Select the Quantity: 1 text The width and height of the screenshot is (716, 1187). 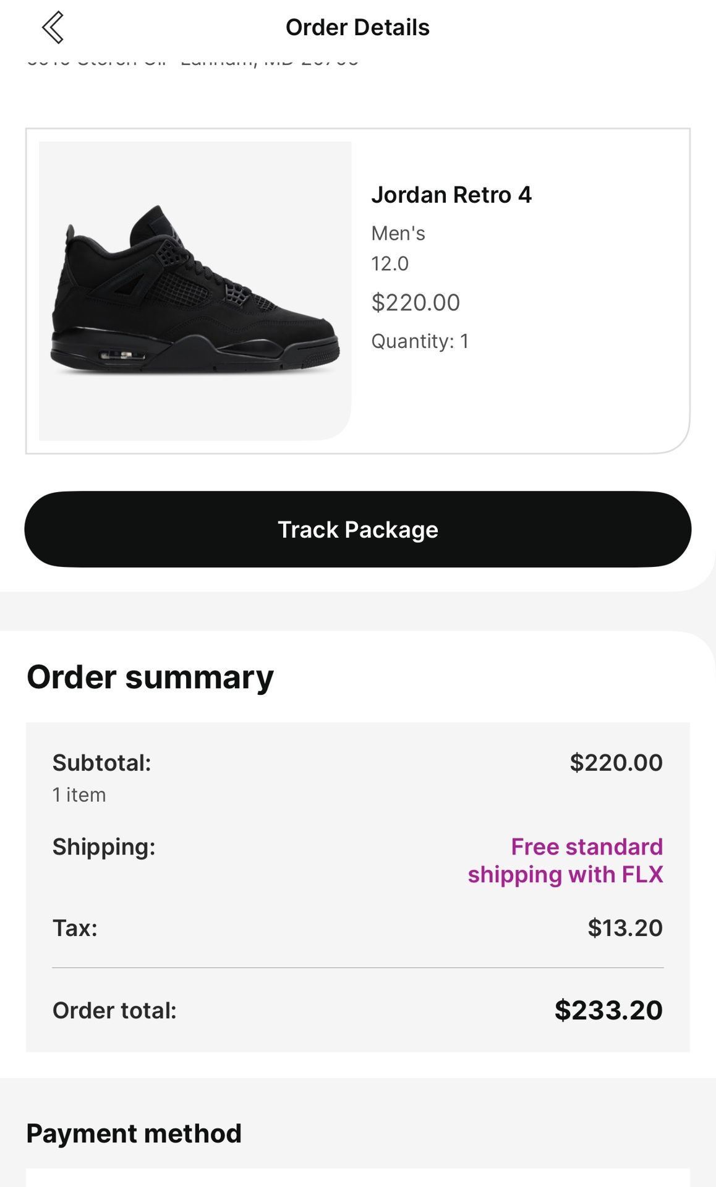coord(420,340)
